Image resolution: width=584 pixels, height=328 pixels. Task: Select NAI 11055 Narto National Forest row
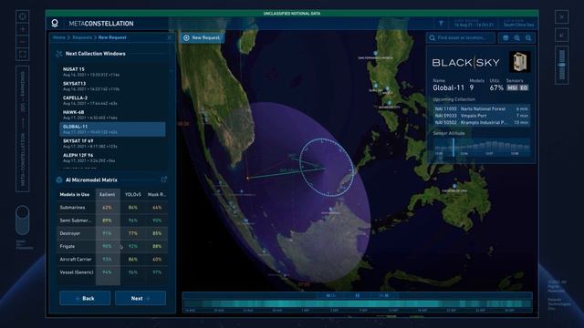pos(481,109)
